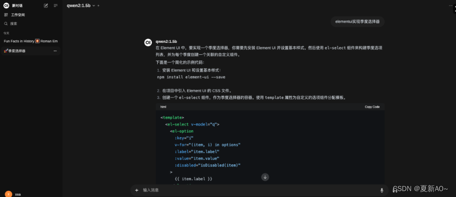This screenshot has width=456, height=197.
Task: Open the Fun Facts in History chat
Action: tap(31, 41)
